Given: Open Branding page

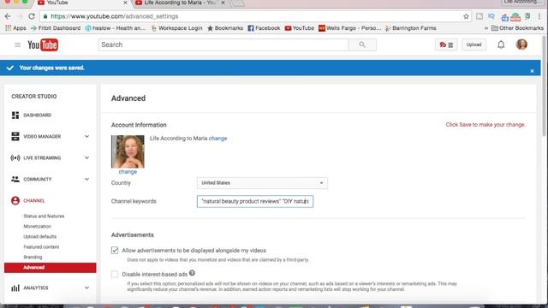Looking at the screenshot, I should pyautogui.click(x=33, y=257).
